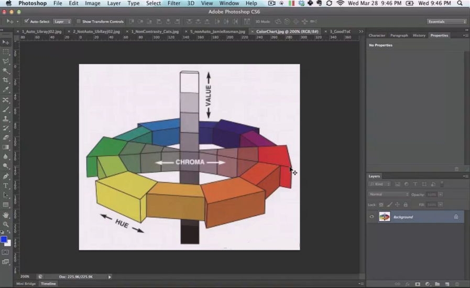470x288 pixels.
Task: Show hidden document tabs double-arrow
Action: tap(361, 31)
